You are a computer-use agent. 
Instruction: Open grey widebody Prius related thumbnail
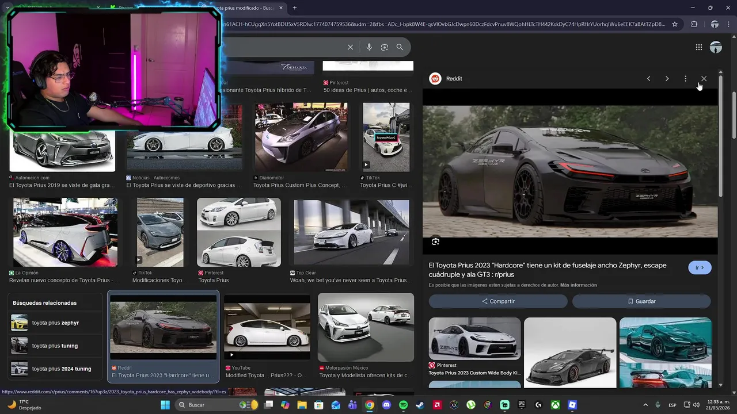click(x=570, y=353)
